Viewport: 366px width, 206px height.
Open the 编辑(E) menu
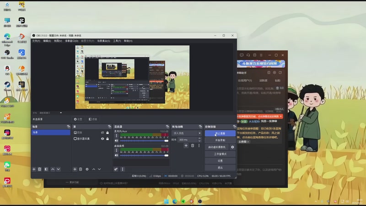point(47,41)
